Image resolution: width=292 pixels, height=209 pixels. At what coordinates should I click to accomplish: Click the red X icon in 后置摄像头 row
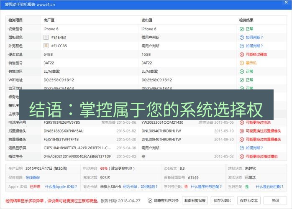(241, 131)
